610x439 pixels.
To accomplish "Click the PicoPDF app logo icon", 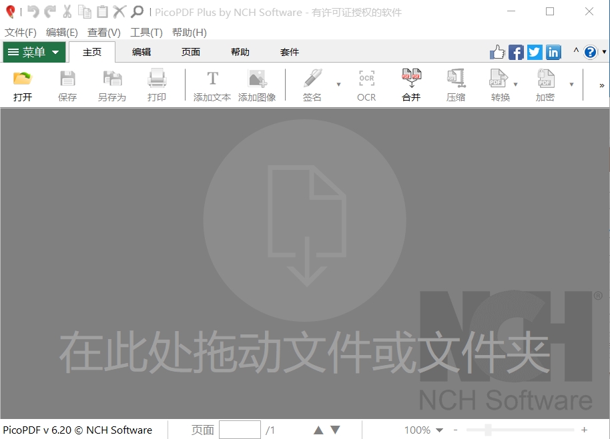I will coord(11,12).
